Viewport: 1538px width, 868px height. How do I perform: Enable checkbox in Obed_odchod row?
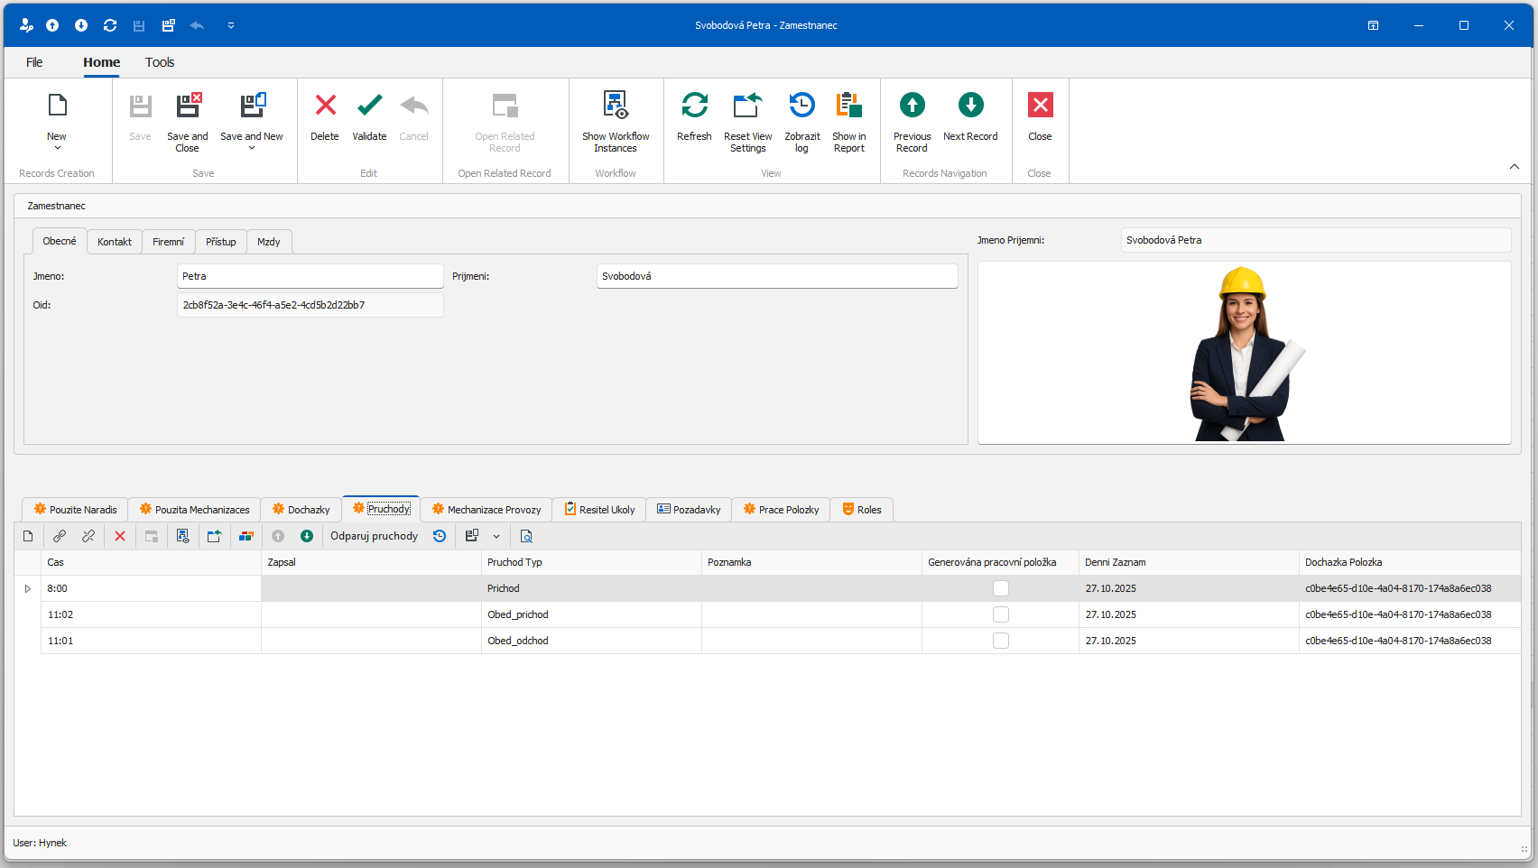click(1000, 641)
